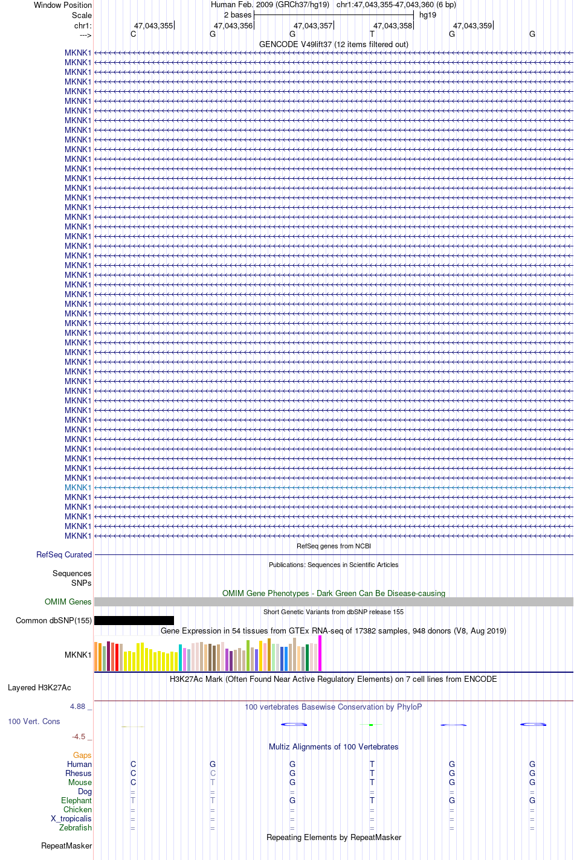The width and height of the screenshot is (574, 860).
Task: Click the chr1:47,043,355-47,043,360 position text
Action: click(x=396, y=4)
